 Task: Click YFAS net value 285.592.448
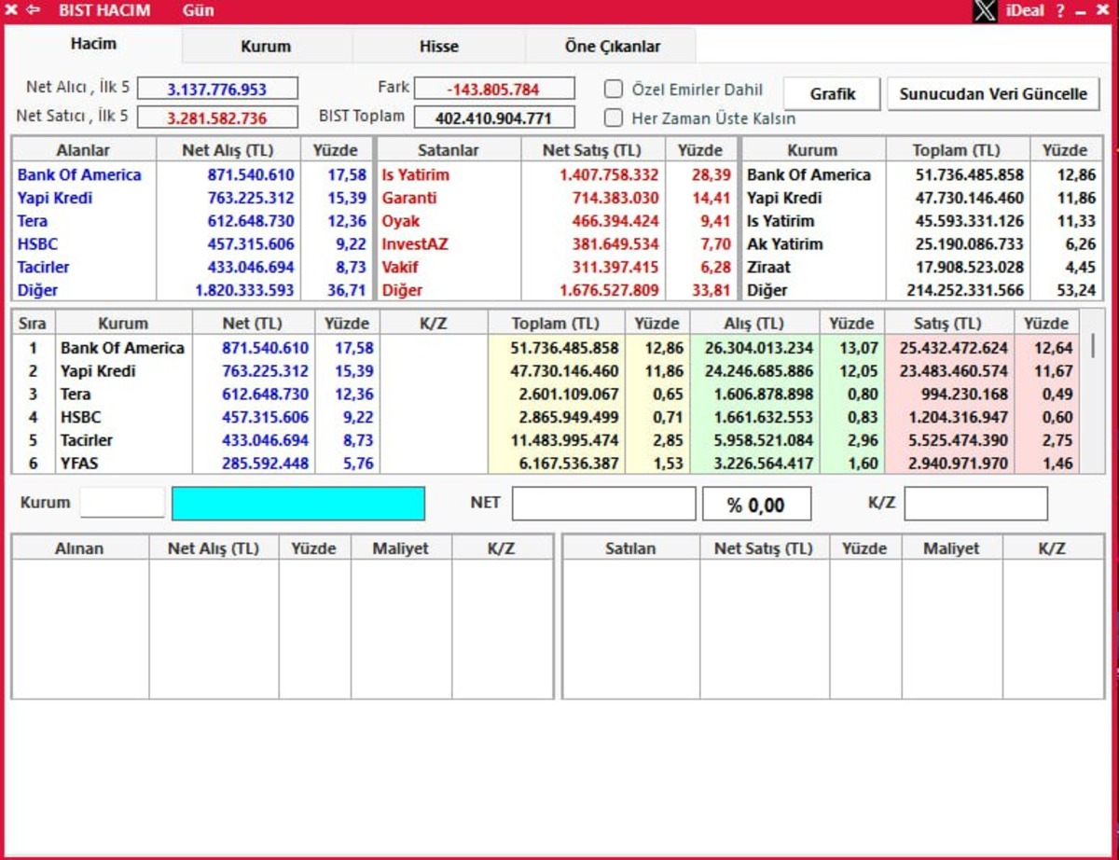coord(265,463)
